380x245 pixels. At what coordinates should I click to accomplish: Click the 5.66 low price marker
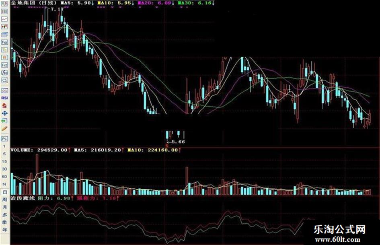[179, 142]
